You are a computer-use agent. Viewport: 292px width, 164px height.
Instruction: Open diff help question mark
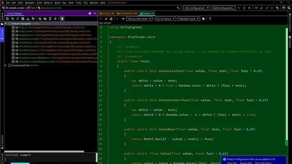click(x=210, y=19)
